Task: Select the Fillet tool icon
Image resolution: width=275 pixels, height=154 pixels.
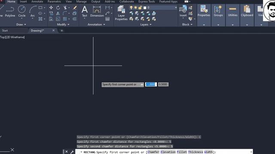Action: coord(65,13)
